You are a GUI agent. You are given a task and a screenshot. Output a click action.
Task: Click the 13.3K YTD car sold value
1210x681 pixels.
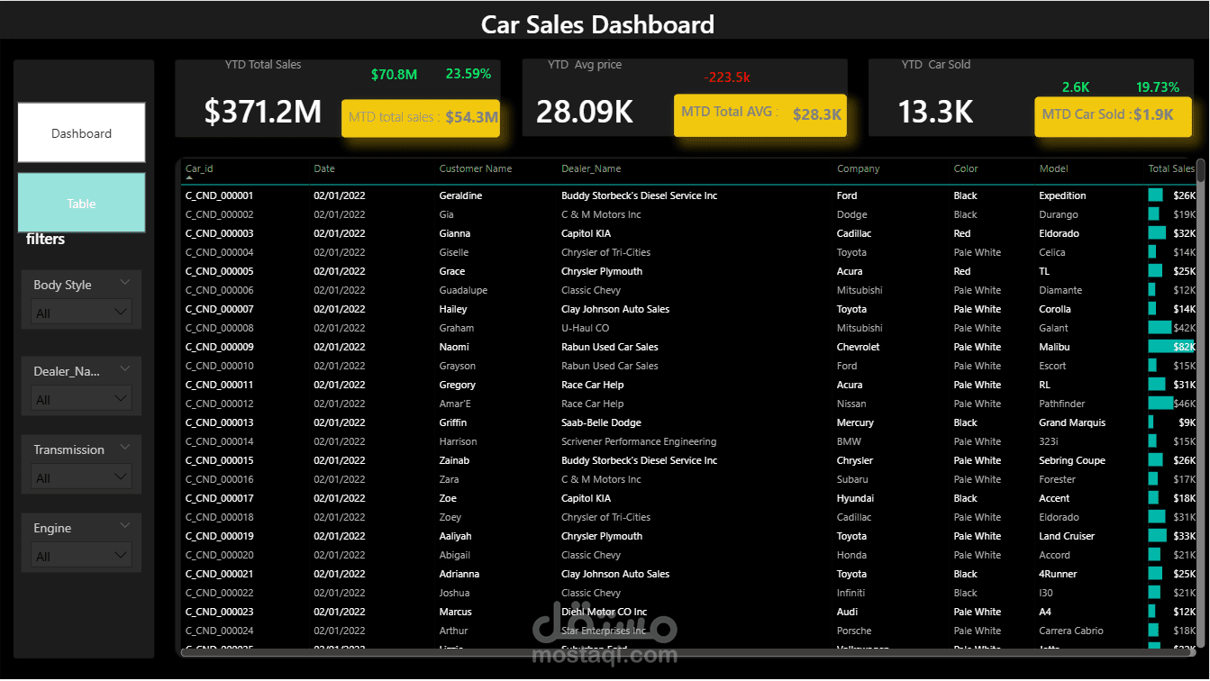point(935,112)
